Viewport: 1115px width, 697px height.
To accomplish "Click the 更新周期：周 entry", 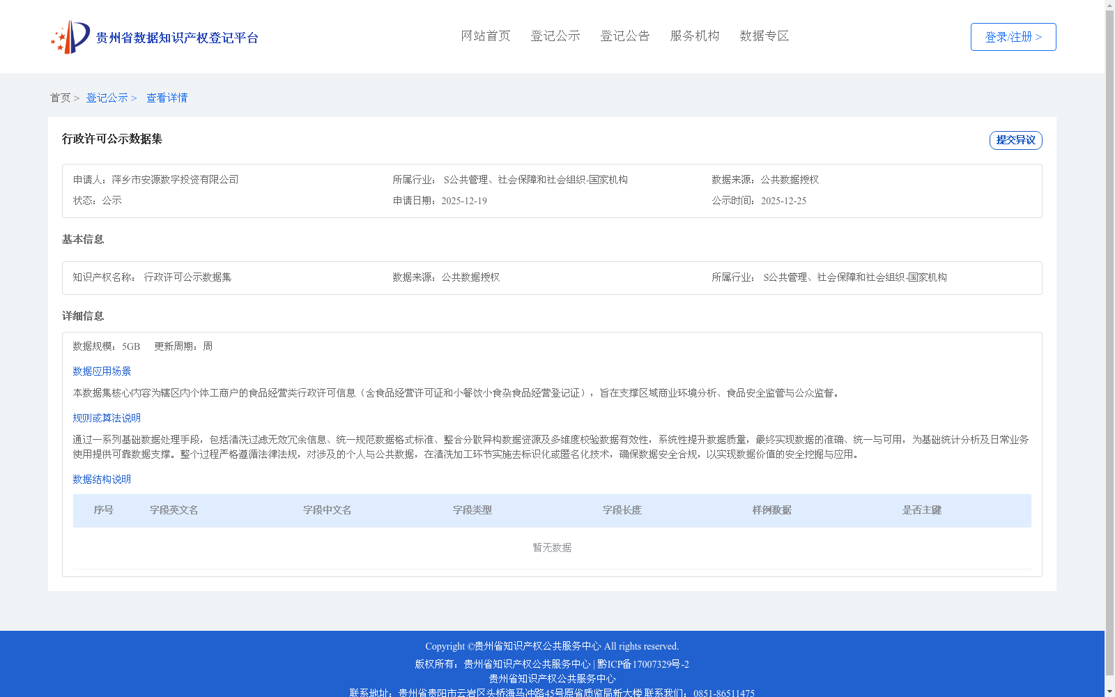I will [x=183, y=346].
